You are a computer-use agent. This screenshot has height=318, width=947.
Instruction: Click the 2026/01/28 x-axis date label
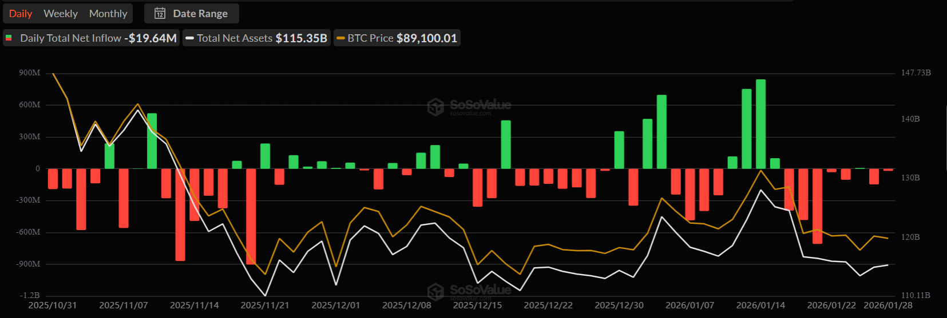click(x=887, y=305)
